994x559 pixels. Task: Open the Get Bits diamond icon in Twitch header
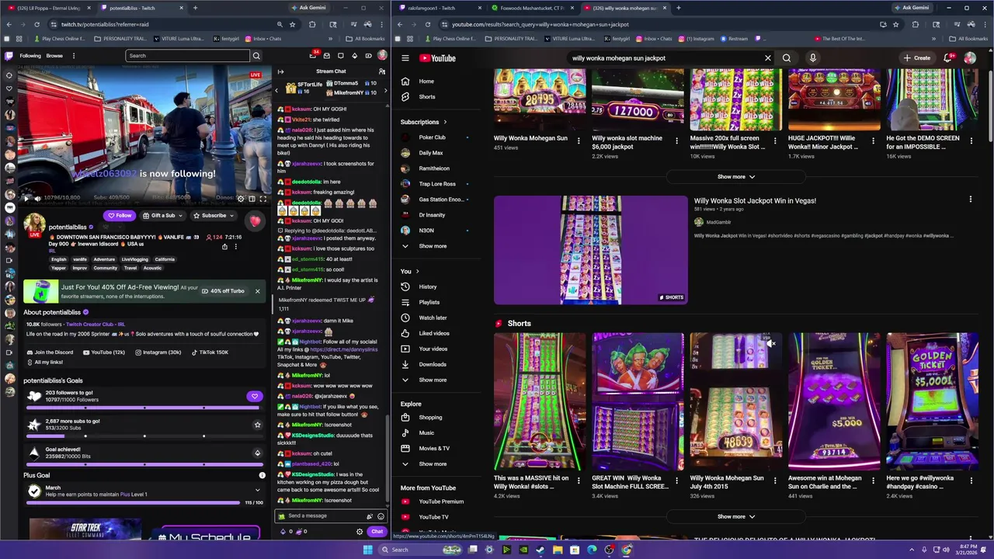tap(354, 56)
